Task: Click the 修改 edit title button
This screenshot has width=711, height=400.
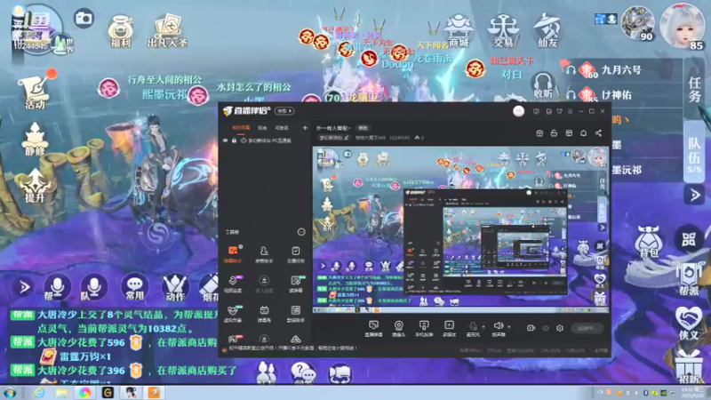Action: pos(363,128)
